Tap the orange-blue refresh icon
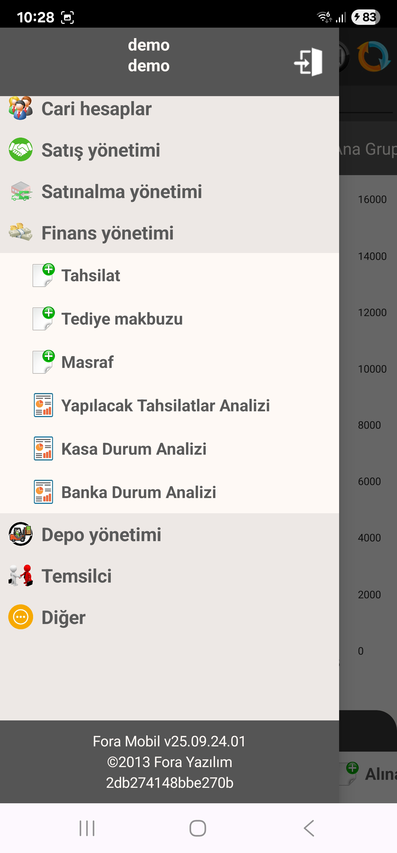Image resolution: width=397 pixels, height=853 pixels. (374, 56)
